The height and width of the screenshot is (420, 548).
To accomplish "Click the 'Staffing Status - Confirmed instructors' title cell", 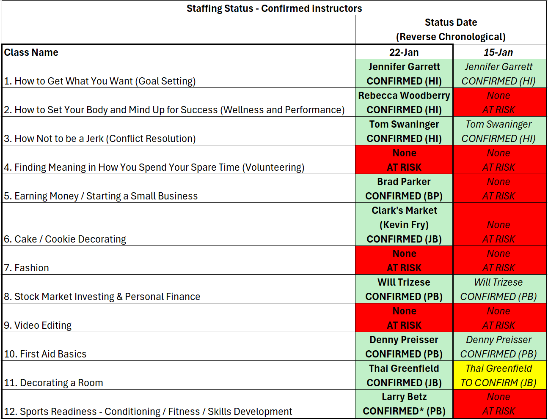I will [274, 8].
